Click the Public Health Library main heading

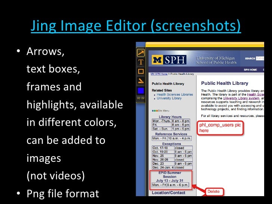coord(225,83)
